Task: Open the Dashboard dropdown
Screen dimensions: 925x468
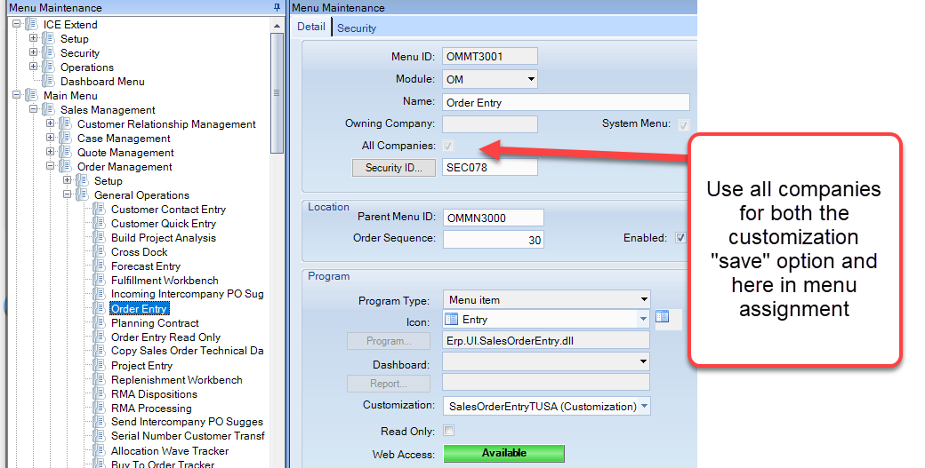Action: coord(643,361)
